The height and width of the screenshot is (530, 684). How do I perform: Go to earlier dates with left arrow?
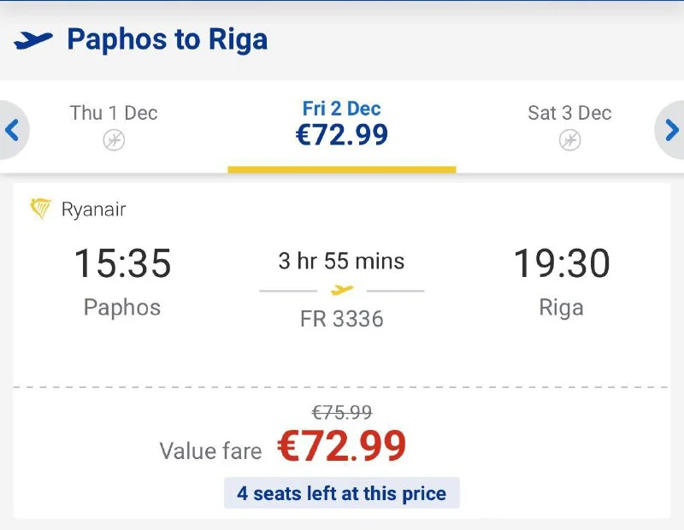[x=13, y=130]
